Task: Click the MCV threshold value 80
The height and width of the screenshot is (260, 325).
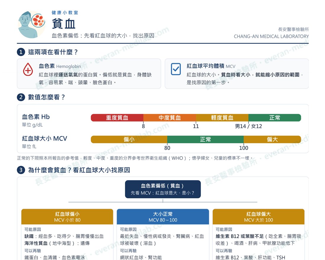Action: tap(167, 148)
